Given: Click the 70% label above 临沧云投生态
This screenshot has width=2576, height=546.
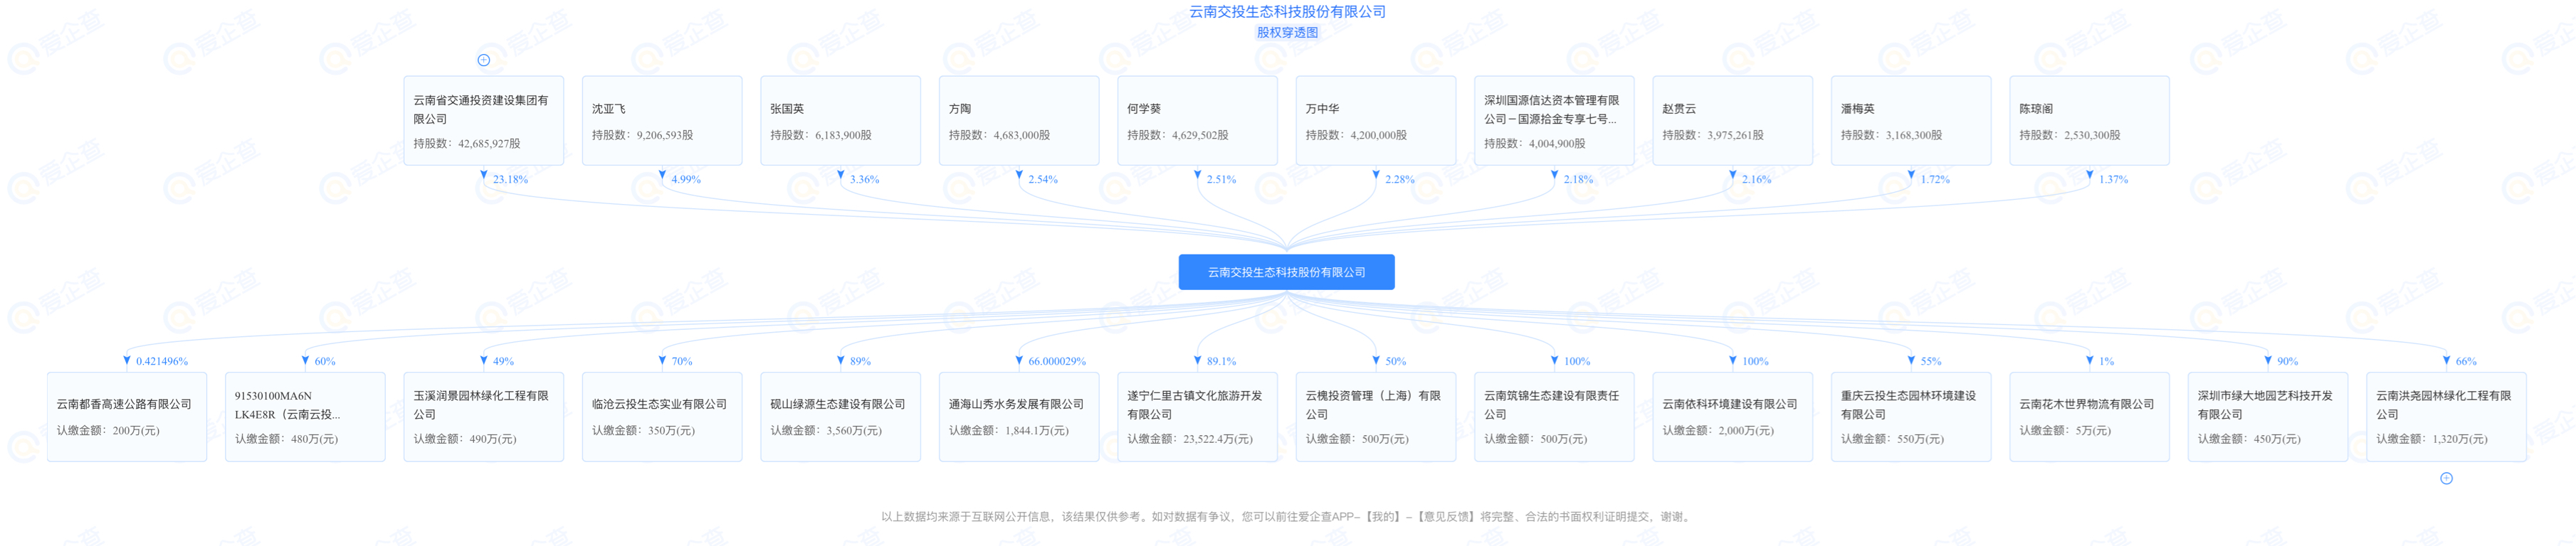Looking at the screenshot, I should [682, 361].
